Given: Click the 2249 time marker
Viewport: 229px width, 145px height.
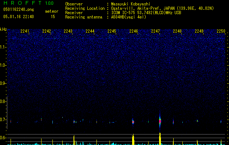Looking at the screenshot, I should tap(199, 31).
